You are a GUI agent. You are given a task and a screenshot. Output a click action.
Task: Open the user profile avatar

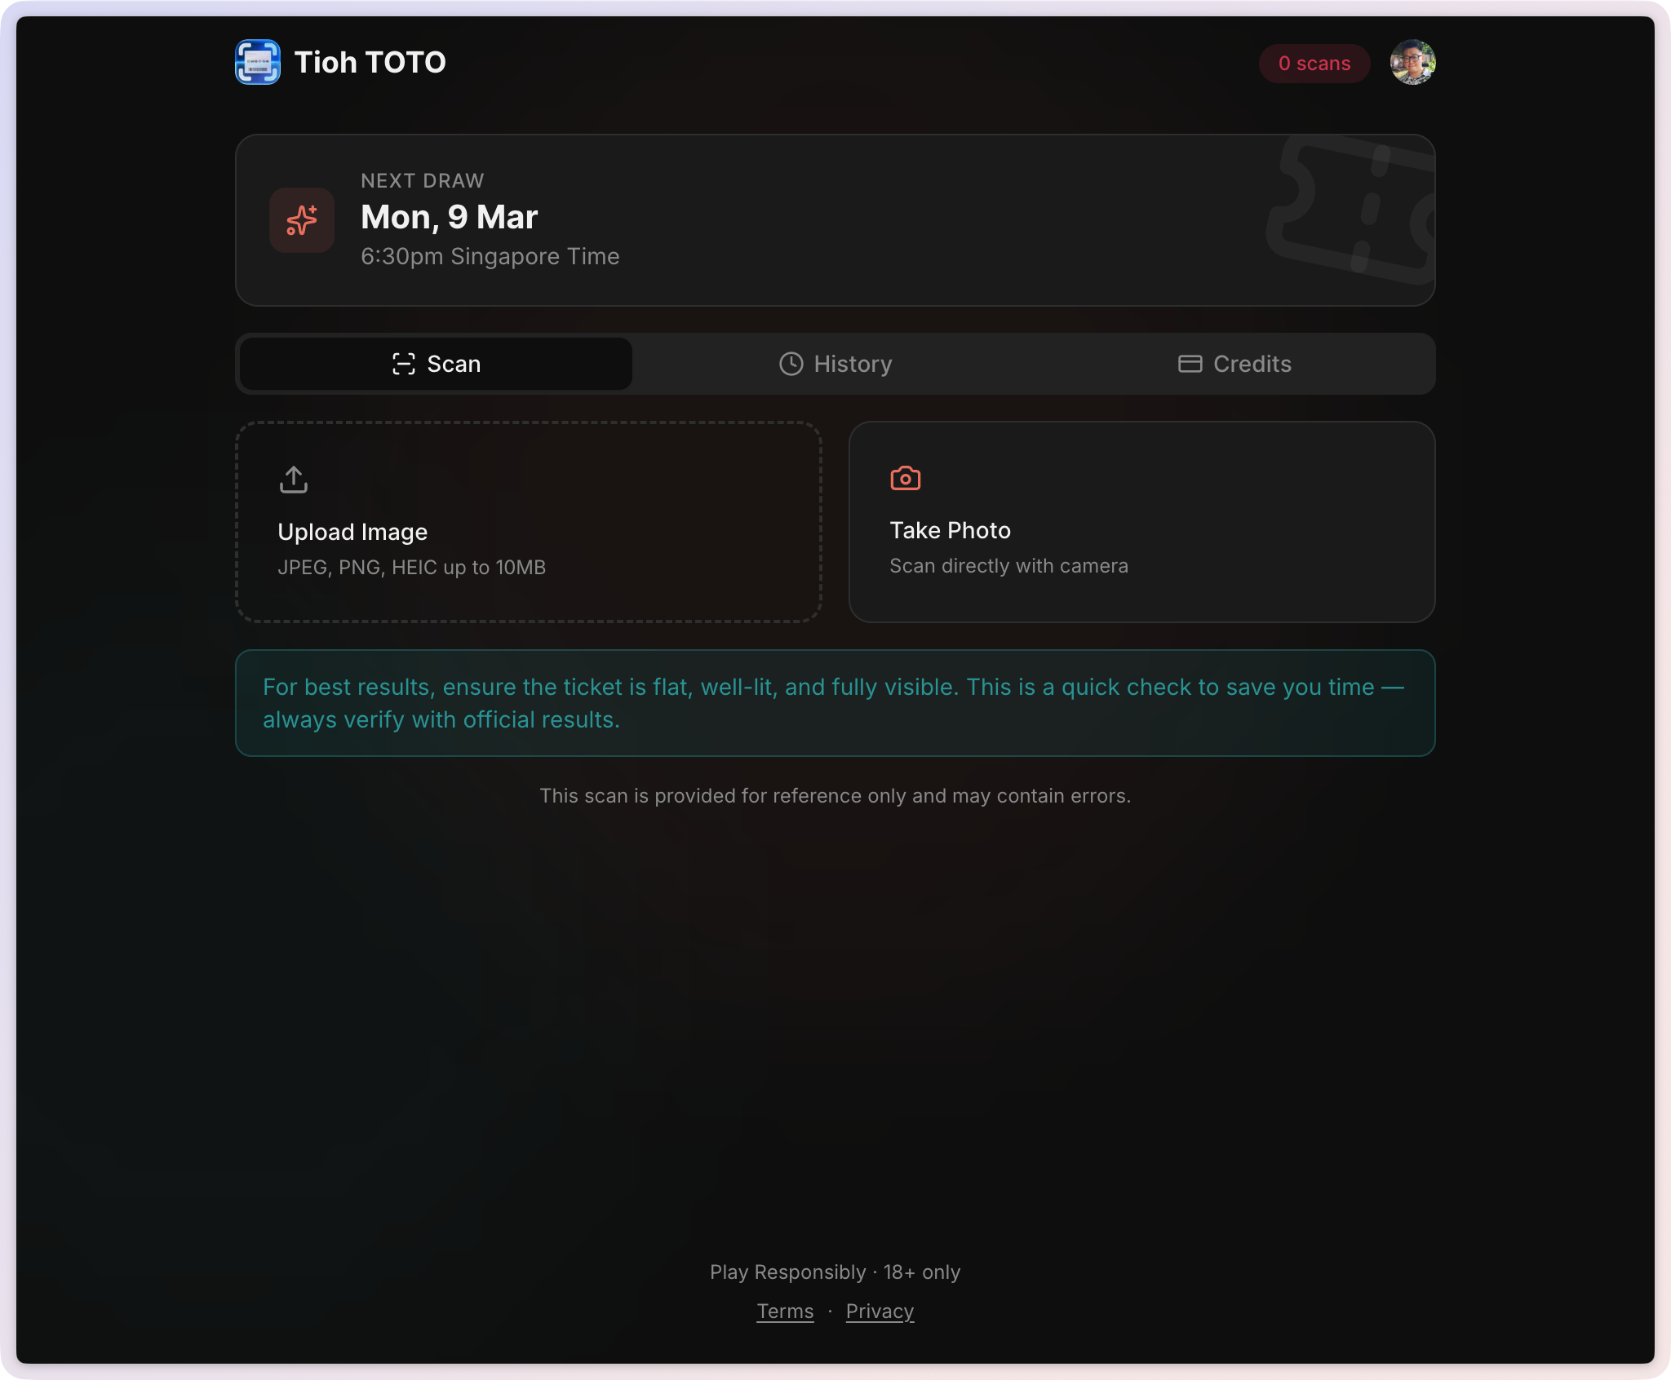[x=1412, y=62]
